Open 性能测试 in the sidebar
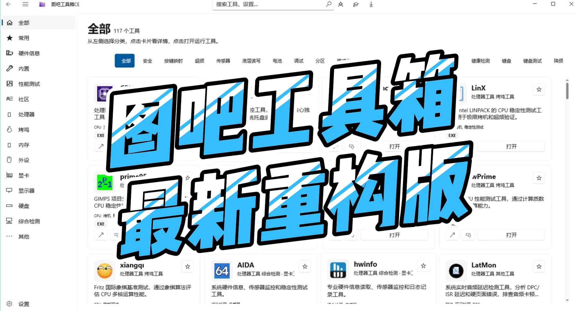 pos(38,84)
